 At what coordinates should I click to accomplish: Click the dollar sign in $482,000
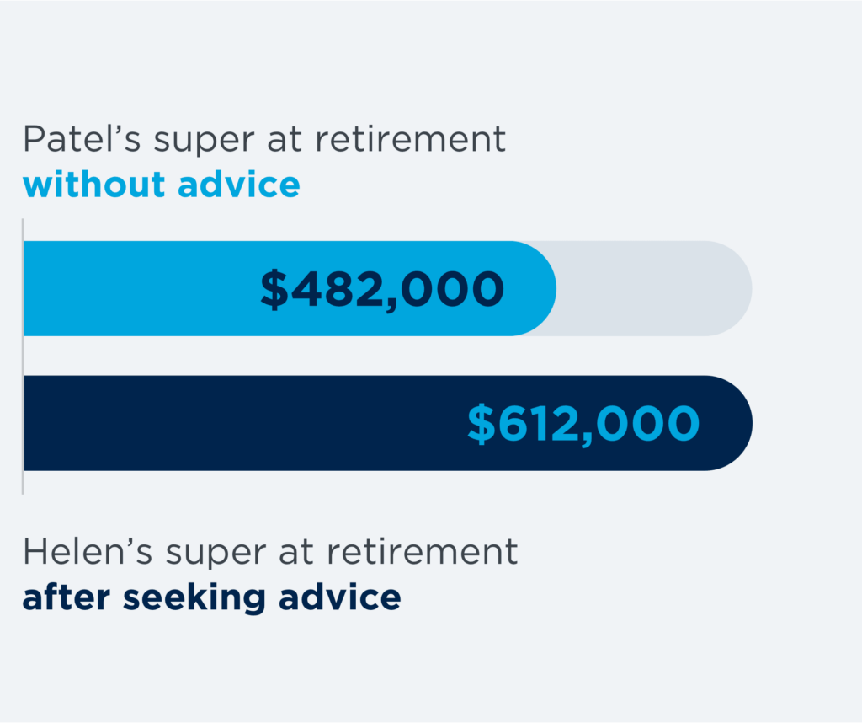coord(274,289)
